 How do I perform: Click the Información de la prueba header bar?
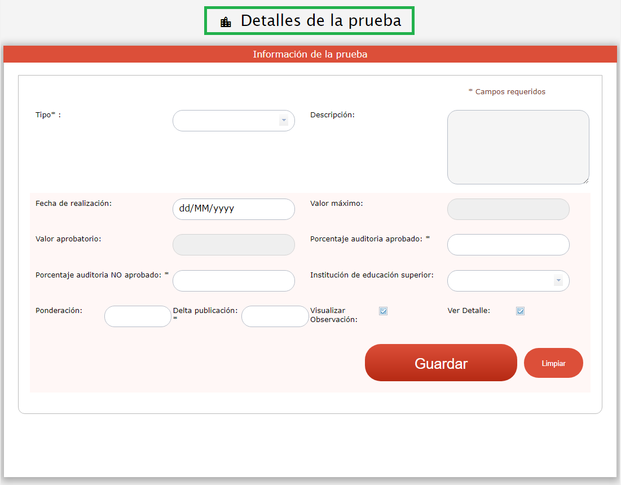click(310, 55)
